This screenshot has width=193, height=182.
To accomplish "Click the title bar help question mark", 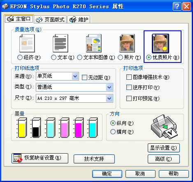I will tap(177, 7).
